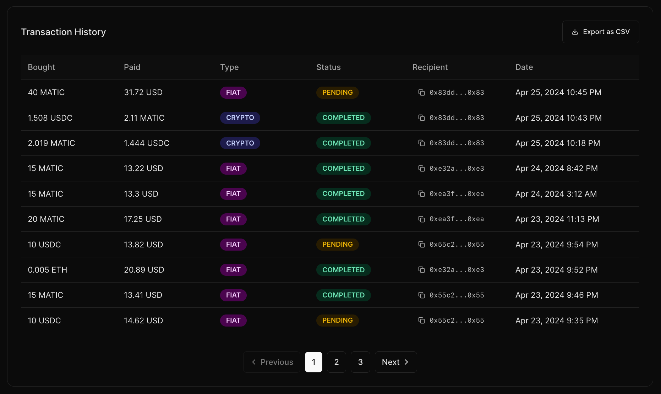Click FIAT badge in 40 MATIC row
661x394 pixels.
[233, 93]
